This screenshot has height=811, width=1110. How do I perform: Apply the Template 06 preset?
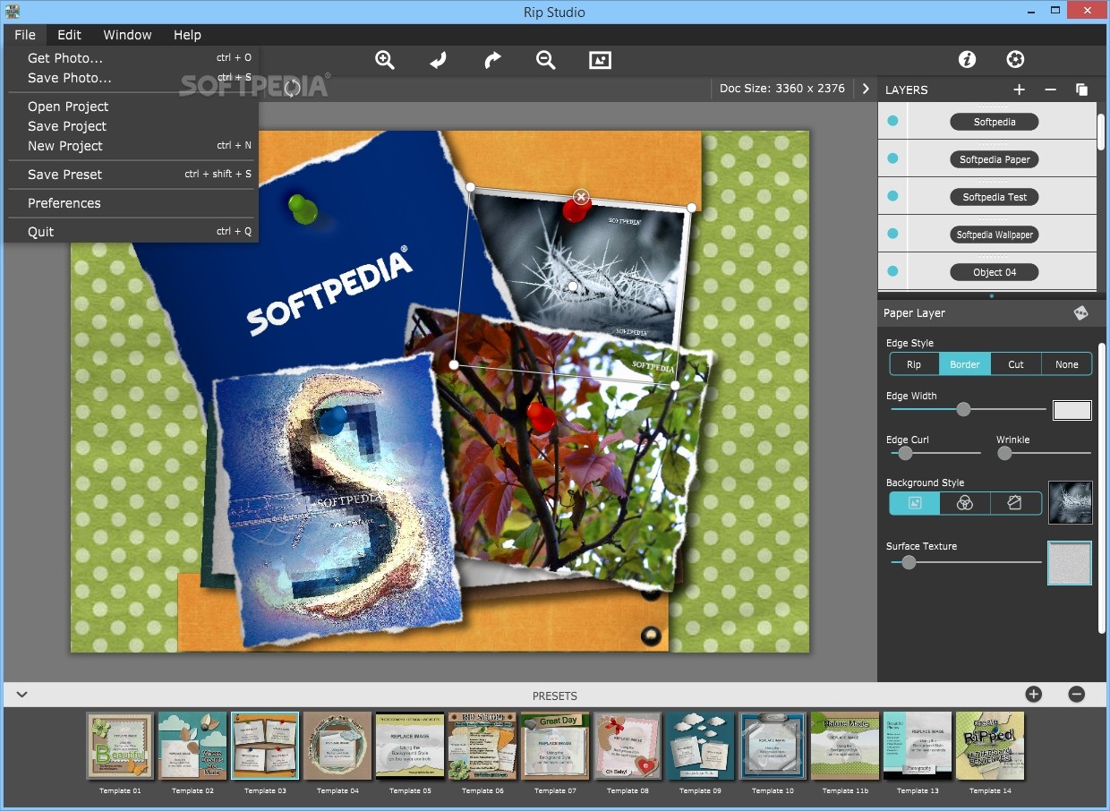point(482,746)
